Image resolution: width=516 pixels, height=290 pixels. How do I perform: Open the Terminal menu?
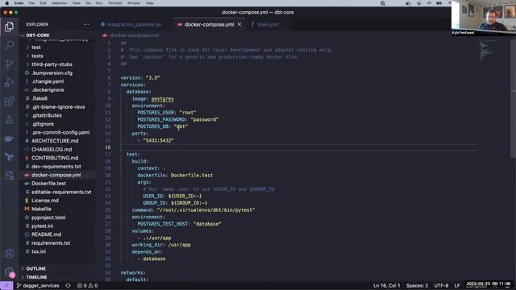(x=114, y=3)
